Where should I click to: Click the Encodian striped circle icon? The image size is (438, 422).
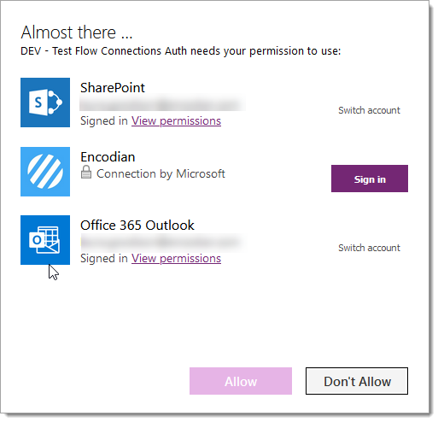45,172
